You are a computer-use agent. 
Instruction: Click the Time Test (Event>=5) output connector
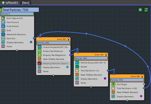(108, 71)
